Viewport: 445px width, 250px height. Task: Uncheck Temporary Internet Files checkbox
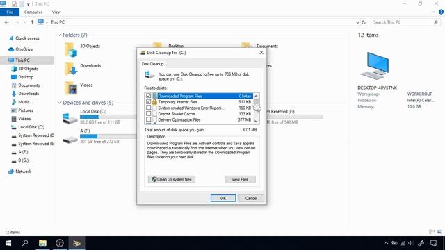click(x=148, y=102)
